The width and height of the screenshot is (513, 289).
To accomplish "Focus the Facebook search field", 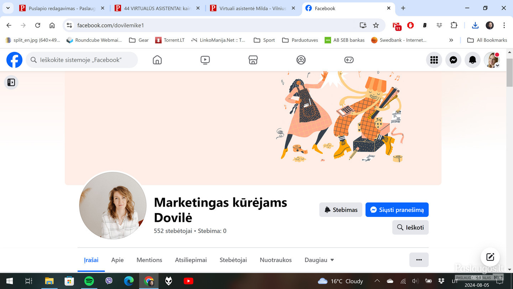I will pyautogui.click(x=82, y=60).
